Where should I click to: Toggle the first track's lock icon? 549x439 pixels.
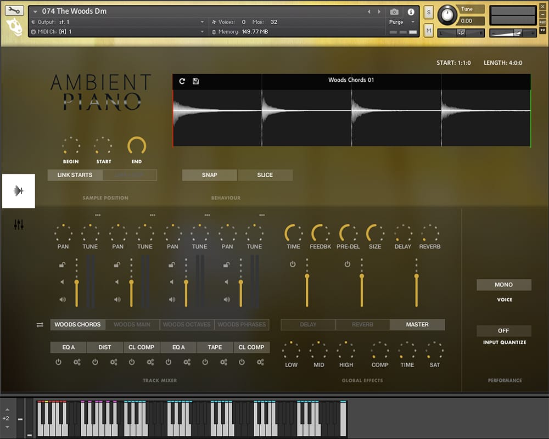[63, 266]
